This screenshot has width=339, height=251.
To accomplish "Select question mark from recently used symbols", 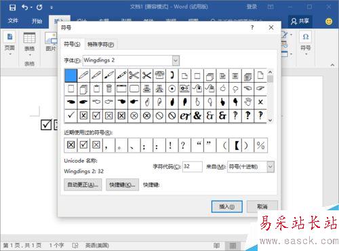I will coord(184,144).
